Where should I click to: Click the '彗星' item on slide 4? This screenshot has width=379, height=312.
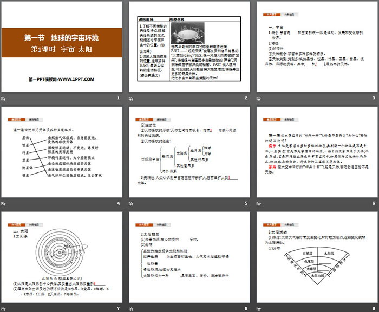click(25, 175)
